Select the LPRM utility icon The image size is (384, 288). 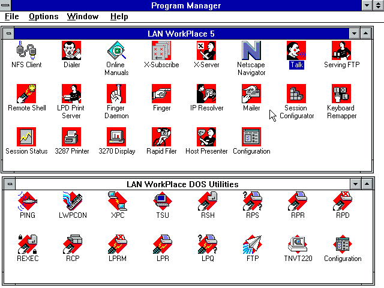pyautogui.click(x=118, y=244)
